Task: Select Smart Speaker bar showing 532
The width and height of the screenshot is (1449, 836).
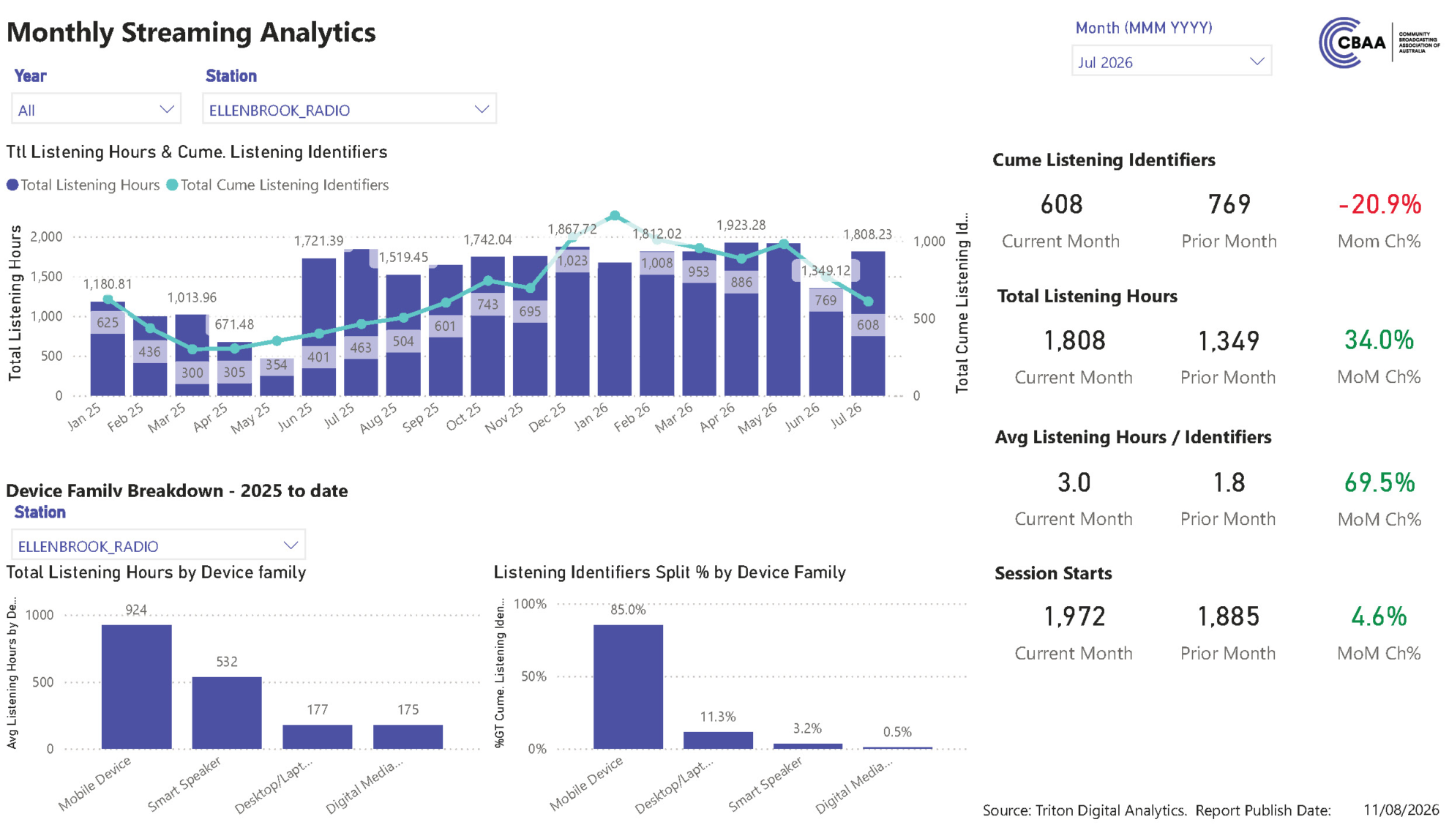Action: click(x=227, y=713)
